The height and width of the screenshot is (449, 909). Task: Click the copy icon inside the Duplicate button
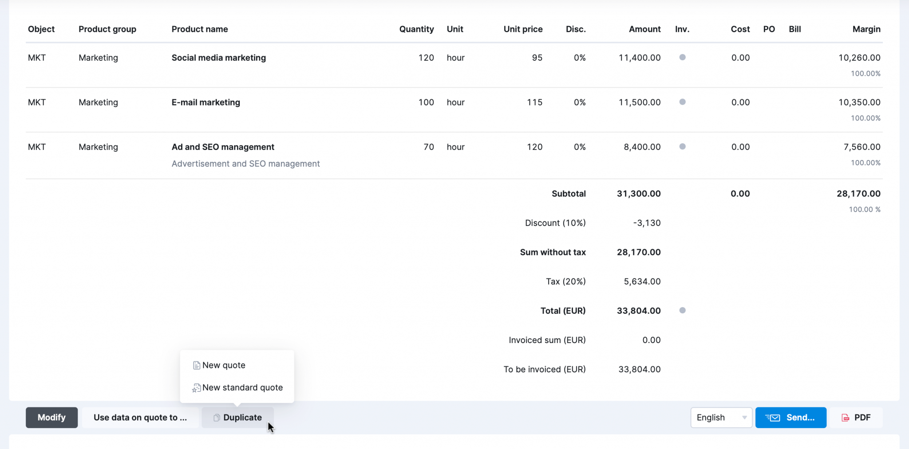pos(217,417)
